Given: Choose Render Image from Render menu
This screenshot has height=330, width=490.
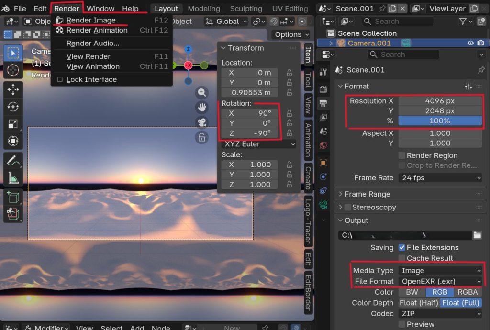Looking at the screenshot, I should (91, 20).
